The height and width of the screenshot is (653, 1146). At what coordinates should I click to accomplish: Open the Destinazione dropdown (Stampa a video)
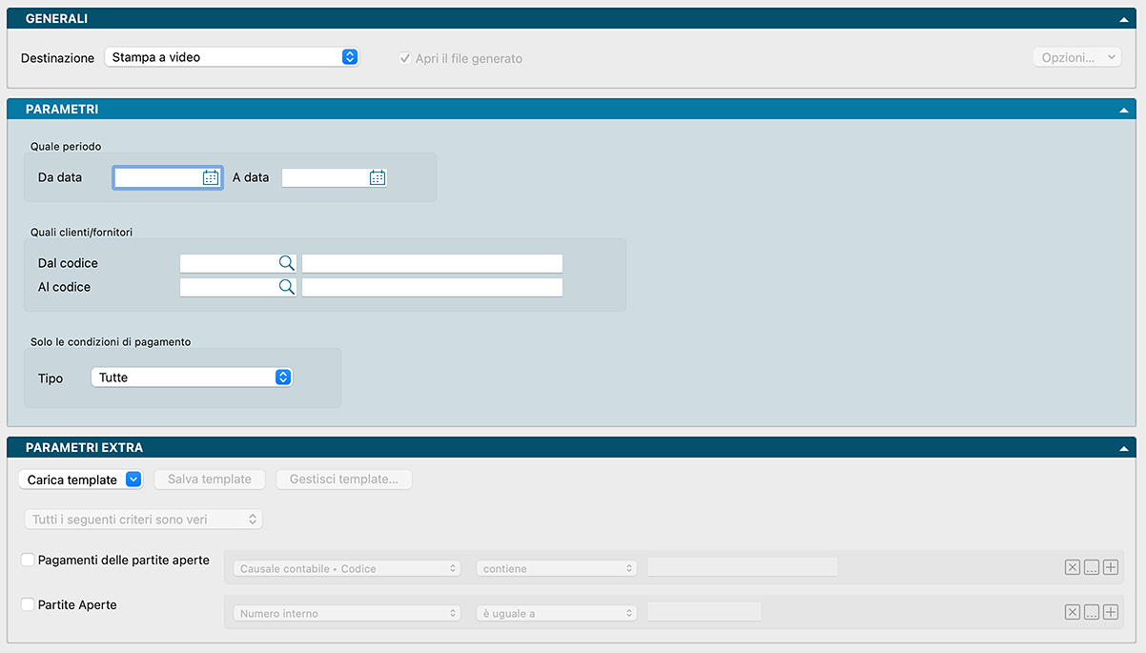click(x=231, y=57)
